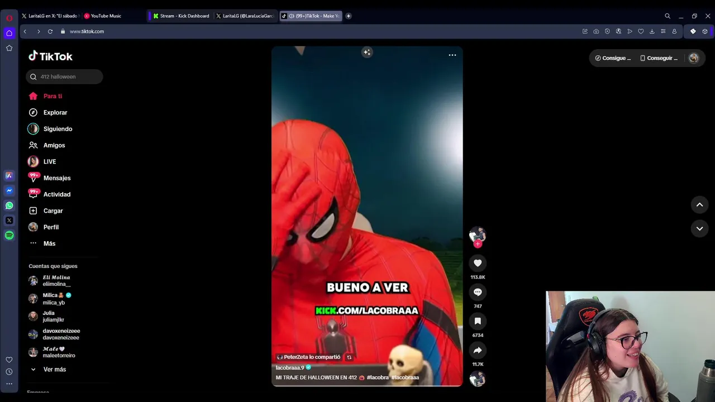The image size is (715, 402).
Task: Open the milica_yb followed account
Action: click(50, 299)
